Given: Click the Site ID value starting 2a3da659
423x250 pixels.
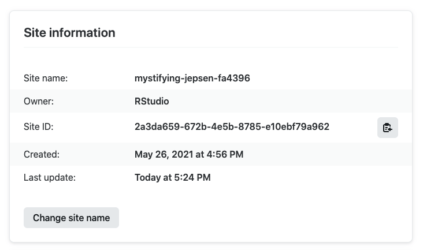Looking at the screenshot, I should (x=231, y=127).
